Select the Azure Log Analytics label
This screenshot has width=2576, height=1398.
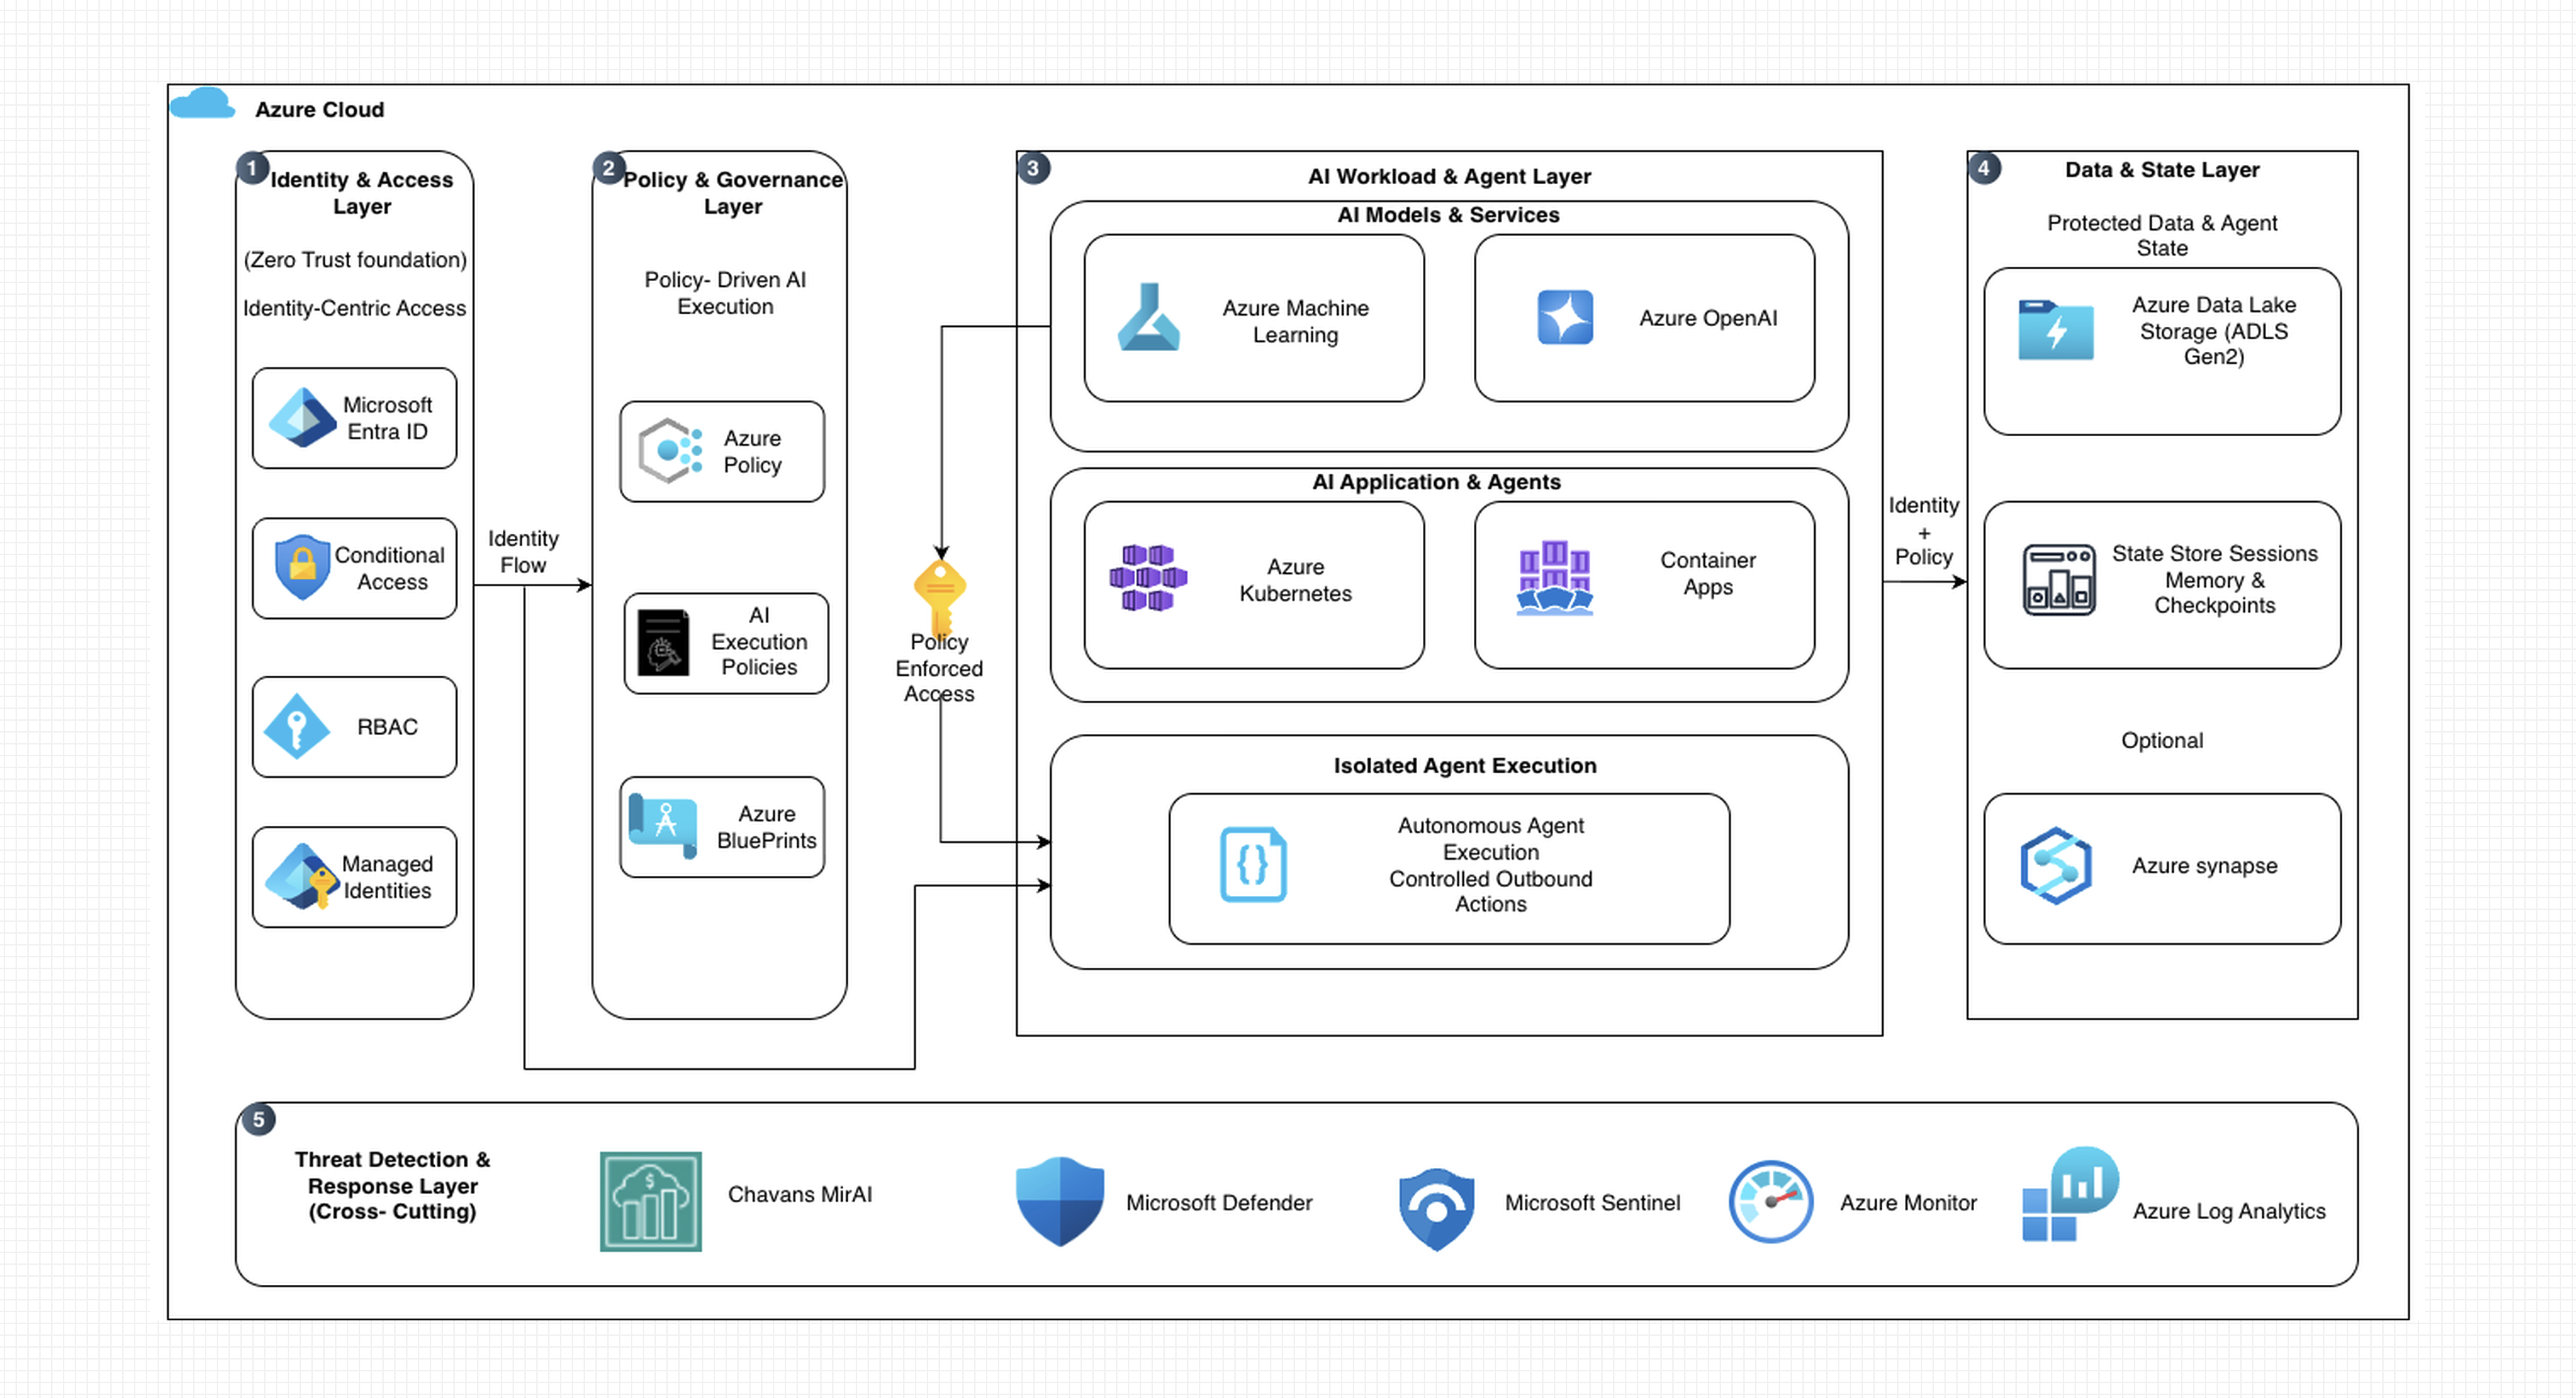point(2228,1210)
